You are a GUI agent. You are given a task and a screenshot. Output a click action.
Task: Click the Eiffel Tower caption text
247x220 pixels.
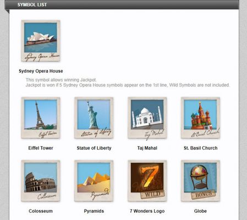(41, 148)
